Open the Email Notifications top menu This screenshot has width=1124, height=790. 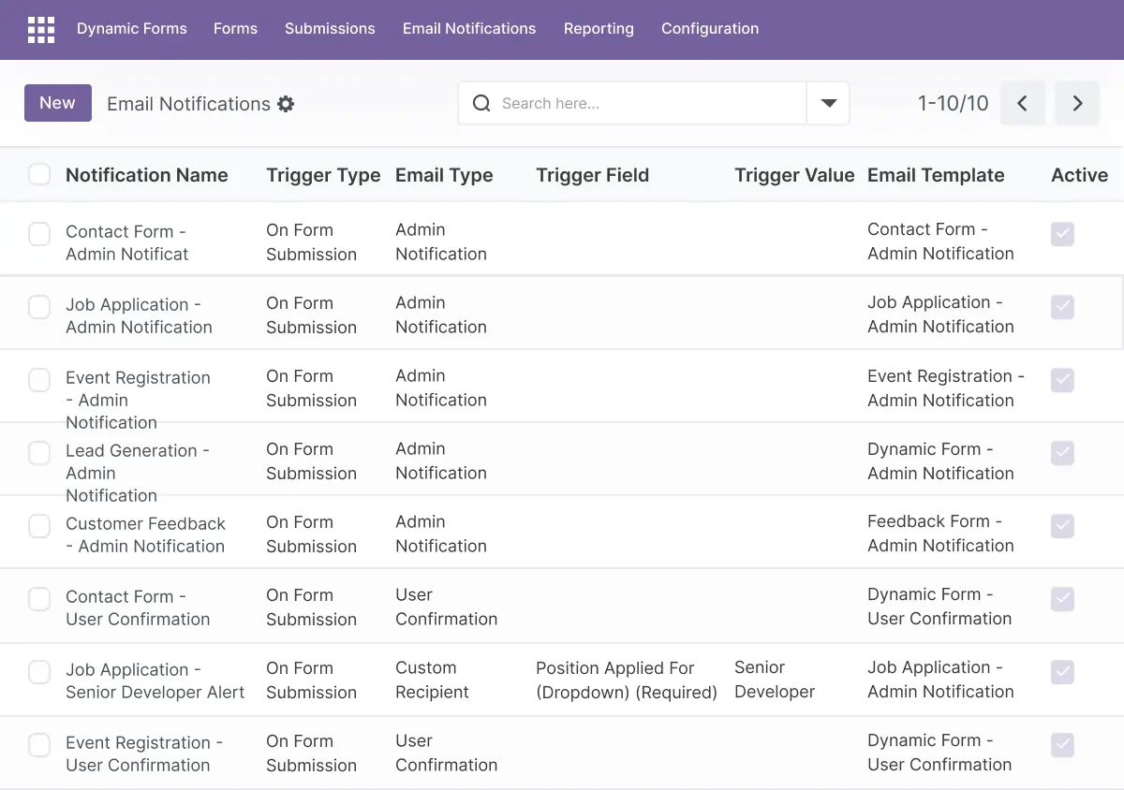click(469, 29)
